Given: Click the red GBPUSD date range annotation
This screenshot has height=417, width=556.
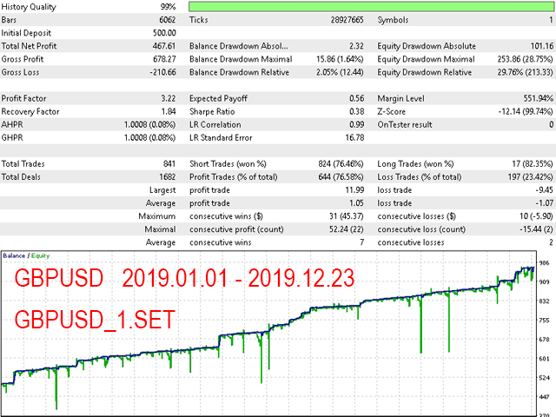Looking at the screenshot, I should 184,278.
